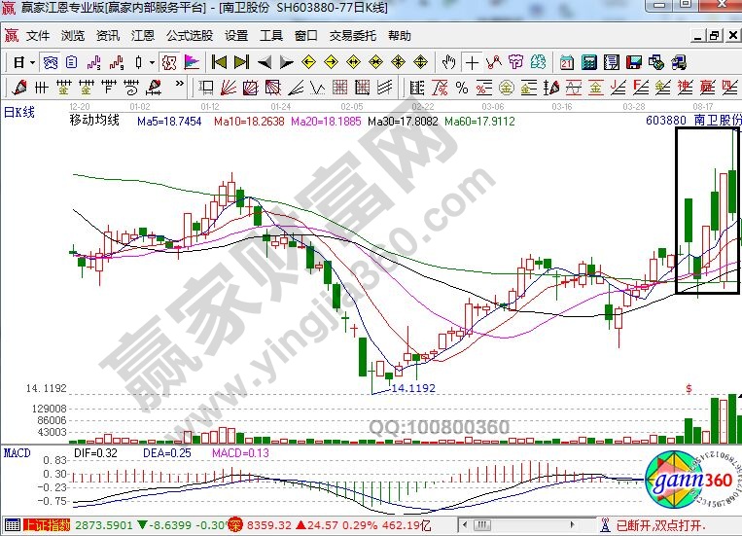Click the 日K线 chart label
The height and width of the screenshot is (536, 742).
pos(19,113)
